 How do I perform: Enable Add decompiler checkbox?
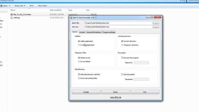(122, 74)
